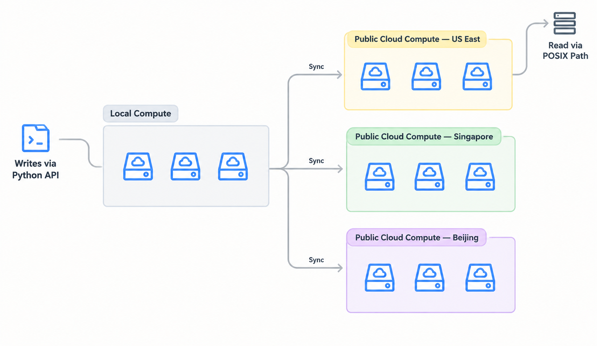Image resolution: width=597 pixels, height=346 pixels.
Task: Click the first cloud disk in US East group
Action: click(375, 76)
